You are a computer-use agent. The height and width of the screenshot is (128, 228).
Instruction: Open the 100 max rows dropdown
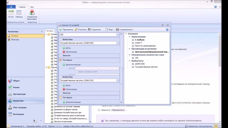(x=118, y=34)
